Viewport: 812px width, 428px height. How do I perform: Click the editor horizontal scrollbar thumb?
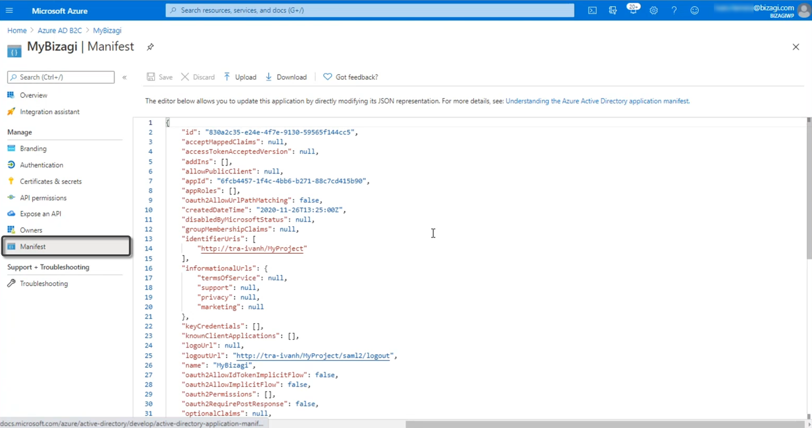pos(605,424)
